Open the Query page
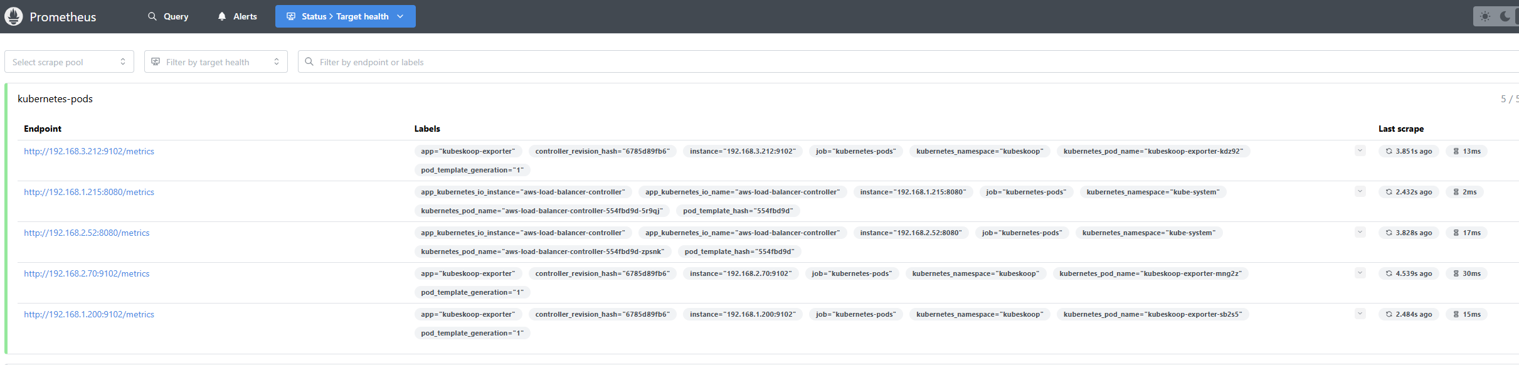The width and height of the screenshot is (1519, 365). point(168,16)
